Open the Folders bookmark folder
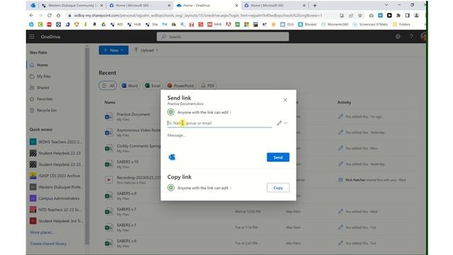 point(401,24)
